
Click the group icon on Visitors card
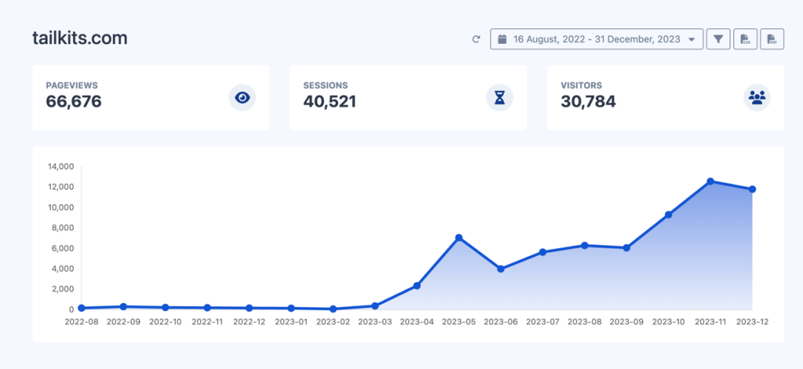click(757, 97)
